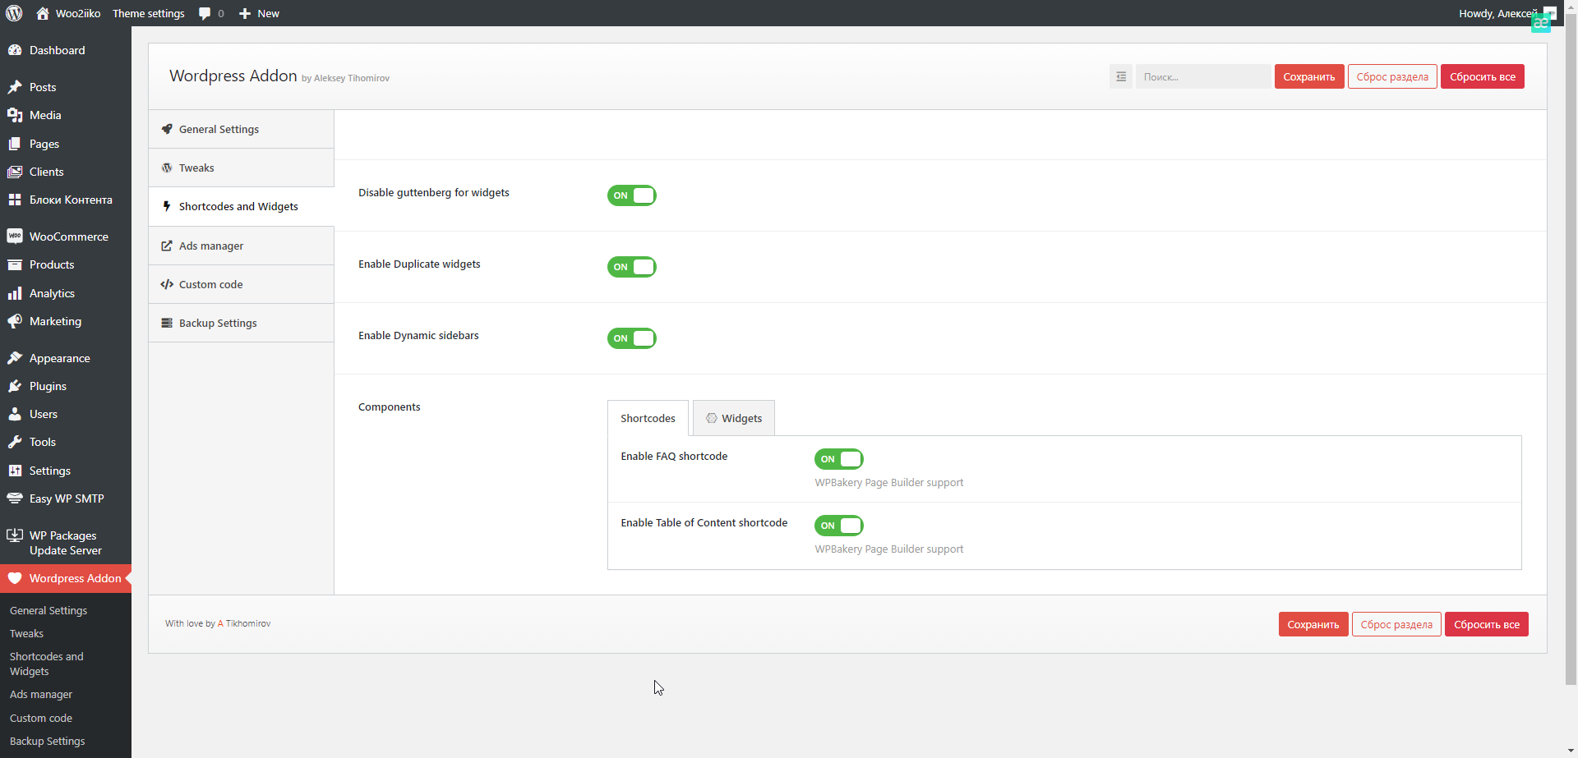The width and height of the screenshot is (1578, 758).
Task: Click the expand options icon beside search
Action: click(x=1121, y=76)
